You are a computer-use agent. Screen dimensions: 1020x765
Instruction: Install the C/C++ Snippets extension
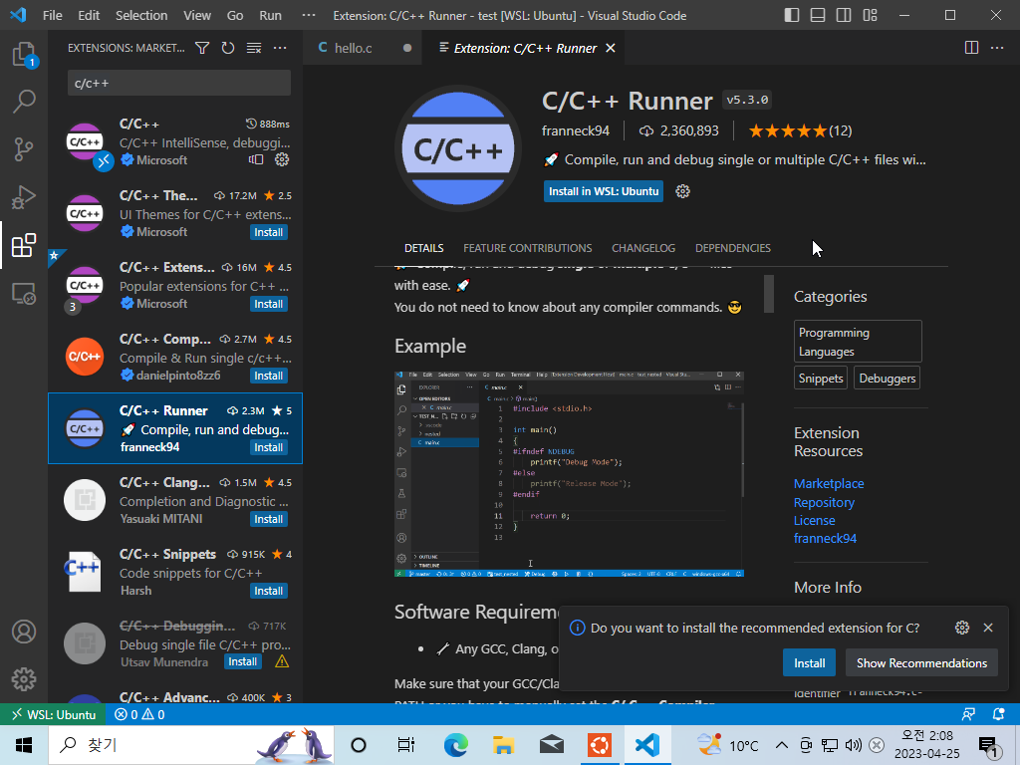pyautogui.click(x=269, y=591)
